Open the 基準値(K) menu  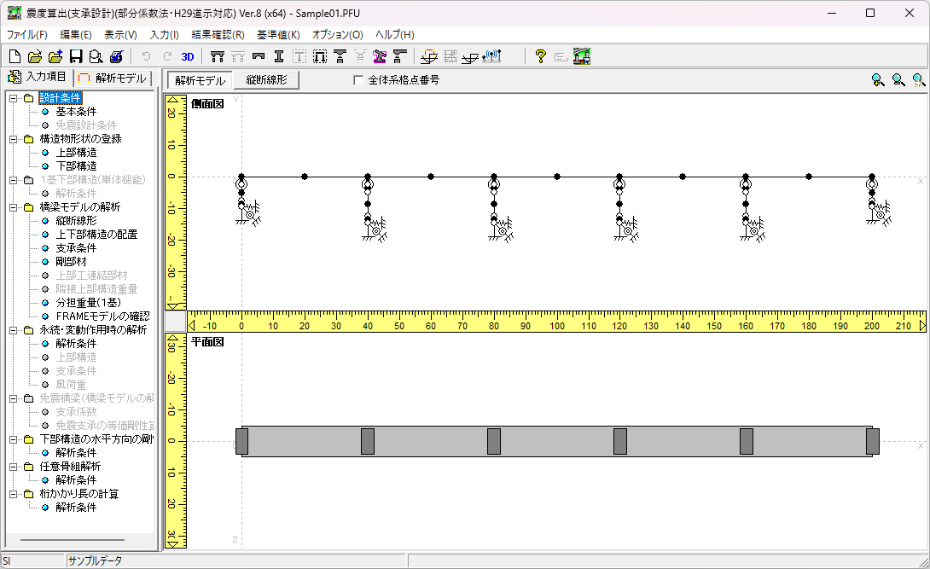(x=278, y=35)
